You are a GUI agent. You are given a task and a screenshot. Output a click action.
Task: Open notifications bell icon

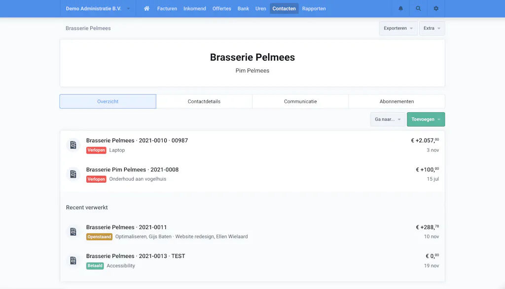pyautogui.click(x=400, y=9)
